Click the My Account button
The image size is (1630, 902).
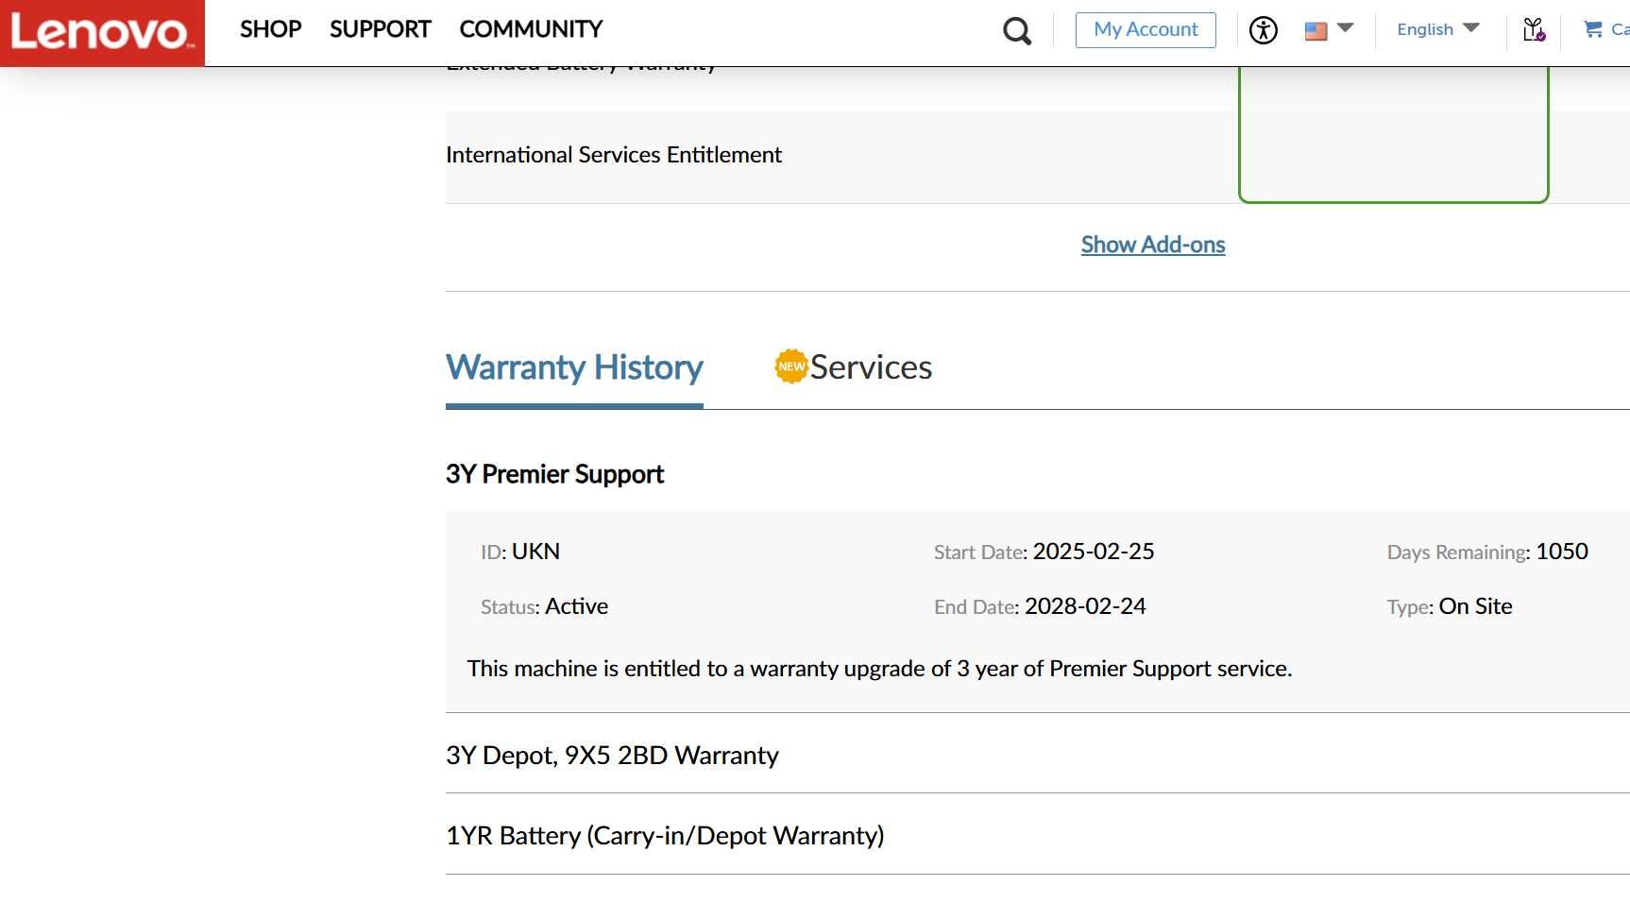pos(1146,29)
